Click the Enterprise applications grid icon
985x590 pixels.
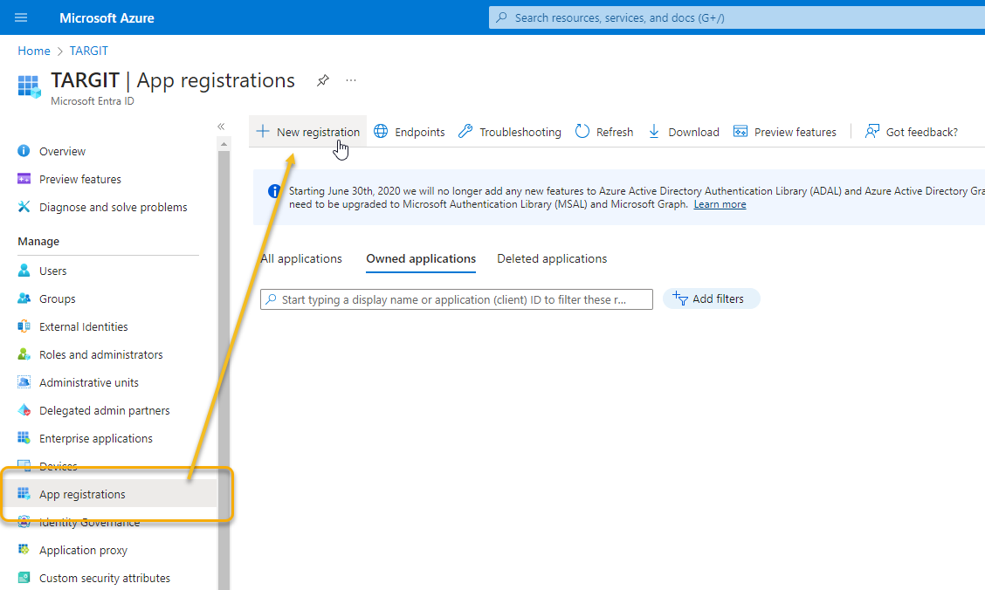pyautogui.click(x=24, y=438)
